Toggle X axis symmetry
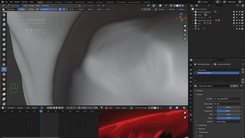The width and height of the screenshot is (245, 138). (x=145, y=9)
